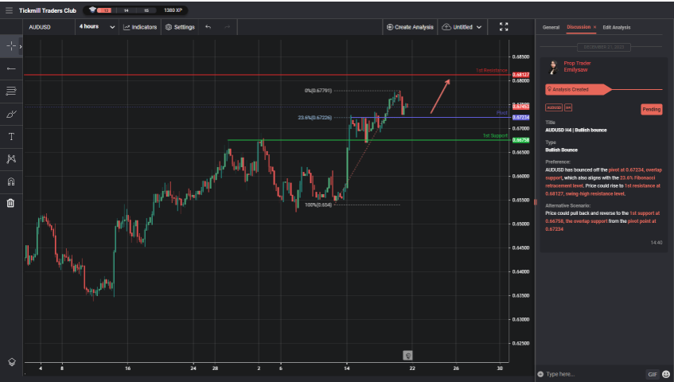674x382 pixels.
Task: Open the Untitled layout dropdown
Action: (462, 27)
